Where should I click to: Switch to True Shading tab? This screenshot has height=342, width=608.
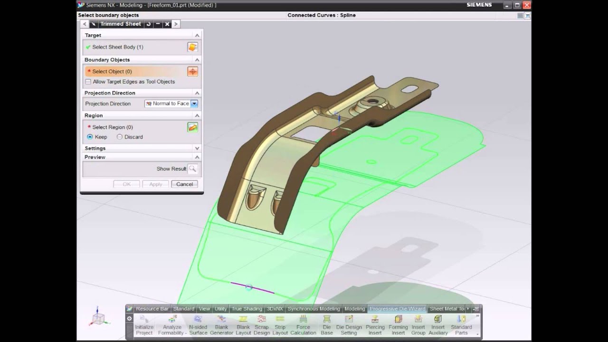[247, 309]
